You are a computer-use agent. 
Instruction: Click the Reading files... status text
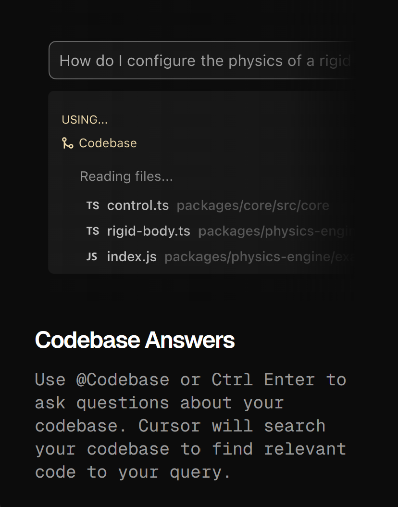[x=126, y=176]
